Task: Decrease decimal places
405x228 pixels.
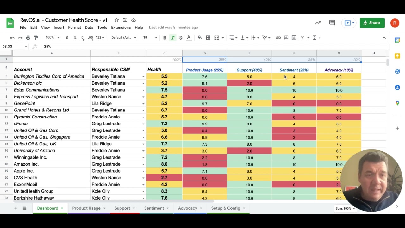Action: coord(83,38)
